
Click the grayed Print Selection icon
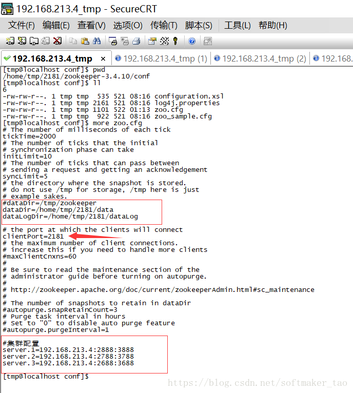coord(125,41)
